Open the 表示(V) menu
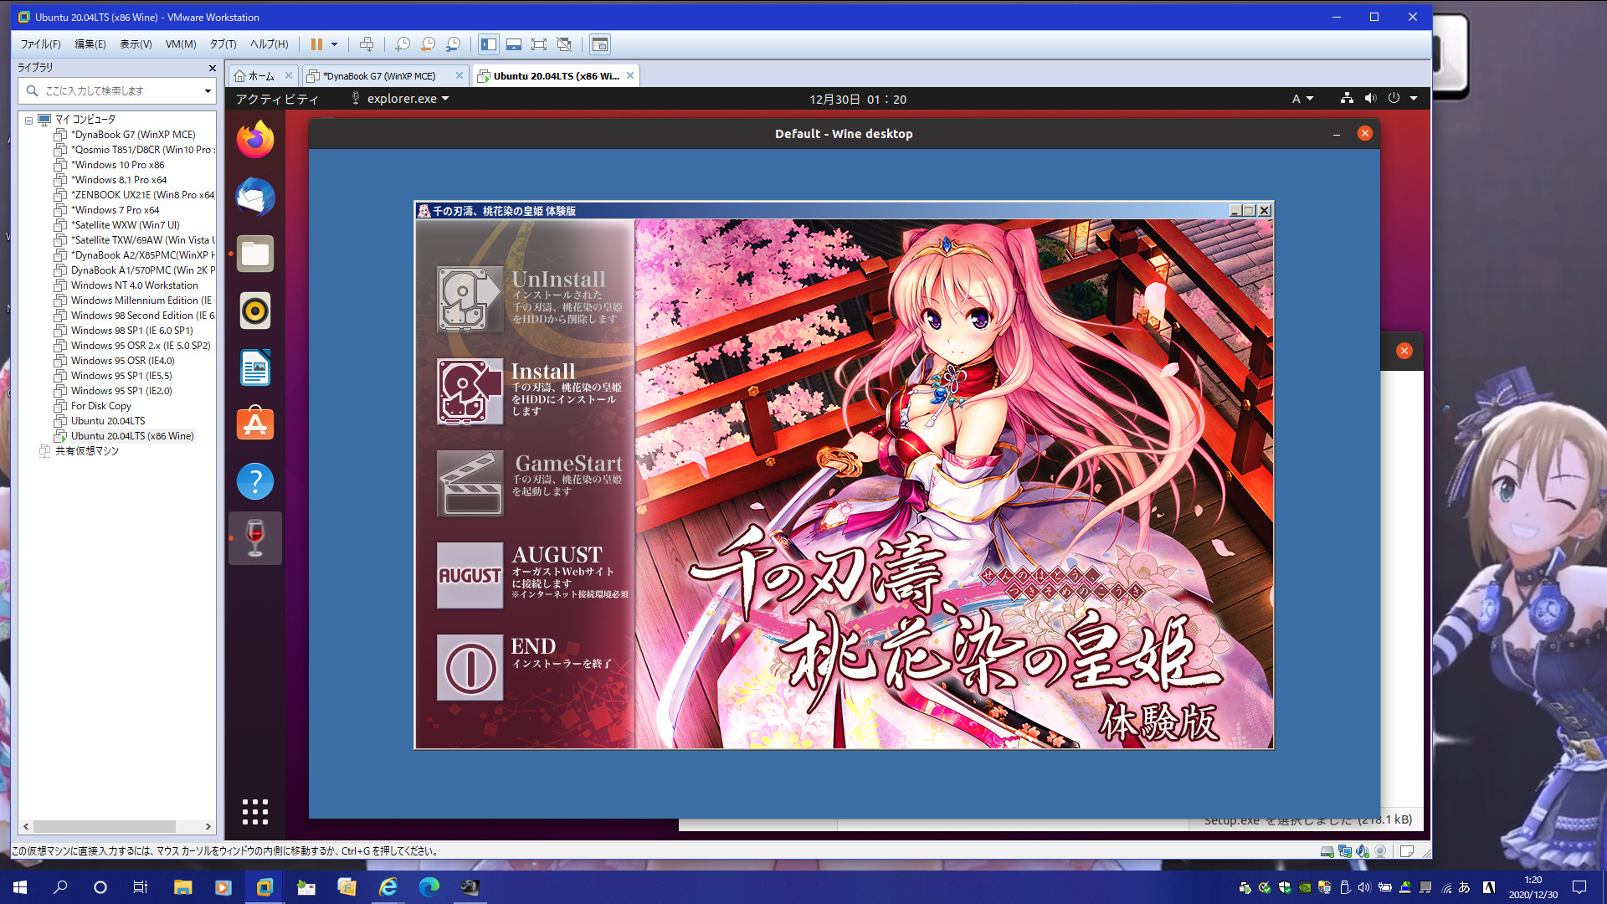 tap(136, 44)
